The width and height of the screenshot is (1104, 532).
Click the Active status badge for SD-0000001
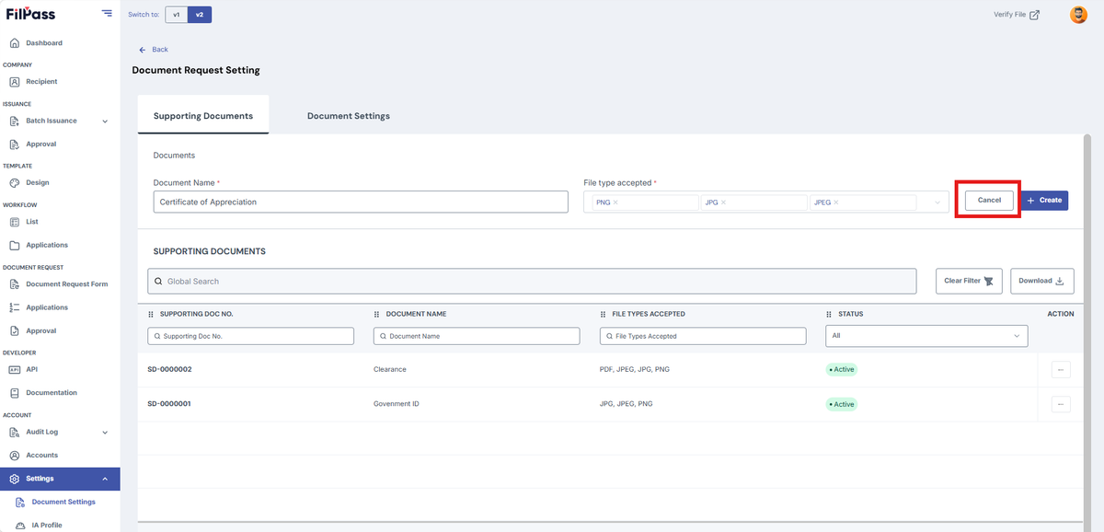(x=841, y=404)
